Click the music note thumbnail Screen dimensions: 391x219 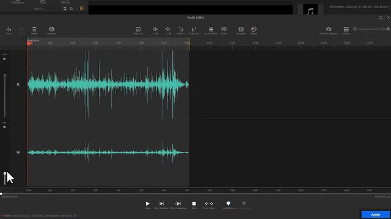click(310, 10)
